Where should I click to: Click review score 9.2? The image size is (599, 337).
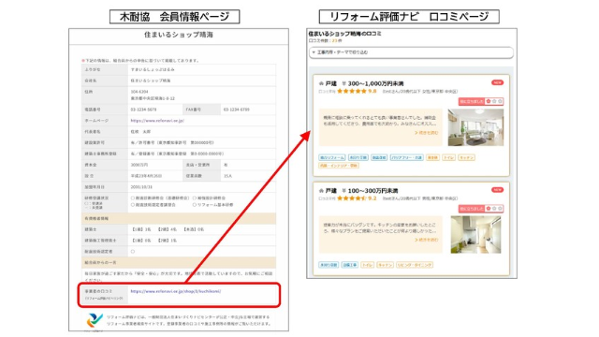(x=373, y=198)
